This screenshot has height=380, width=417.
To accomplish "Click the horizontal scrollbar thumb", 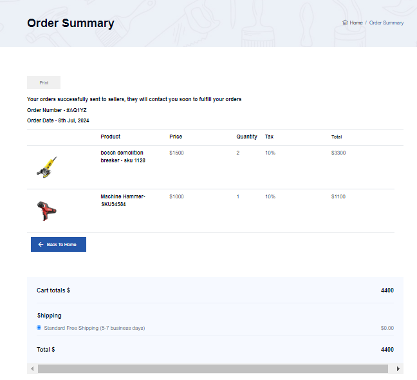I will coord(213,368).
